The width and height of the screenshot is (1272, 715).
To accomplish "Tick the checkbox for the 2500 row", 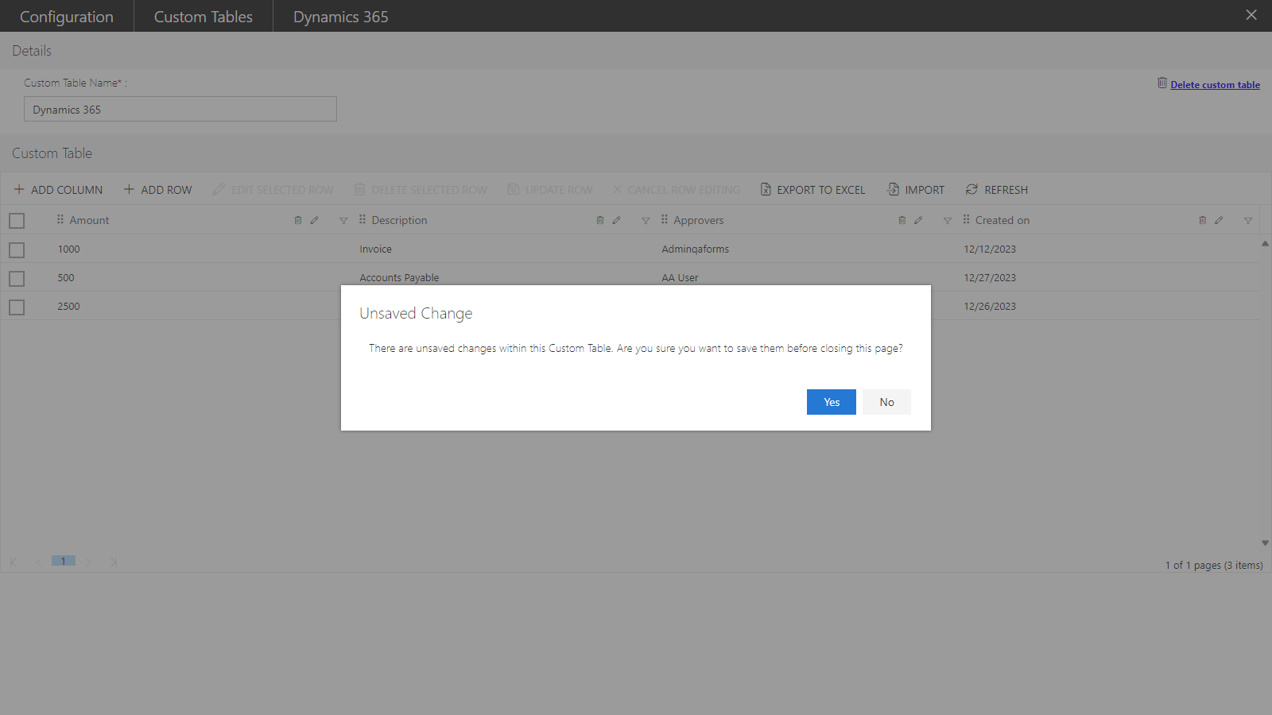I will tap(17, 307).
